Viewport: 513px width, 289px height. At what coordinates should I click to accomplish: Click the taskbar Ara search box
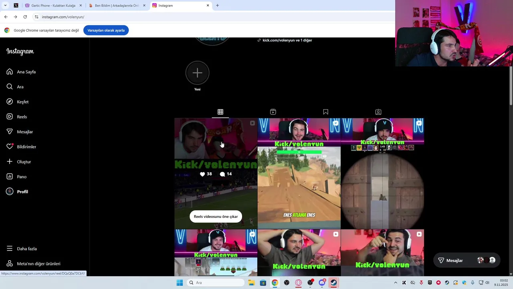[216, 283]
